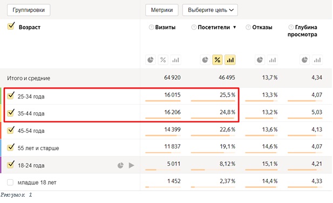Toggle the Возраст header checkbox
This screenshot has height=203, width=333.
11,26
